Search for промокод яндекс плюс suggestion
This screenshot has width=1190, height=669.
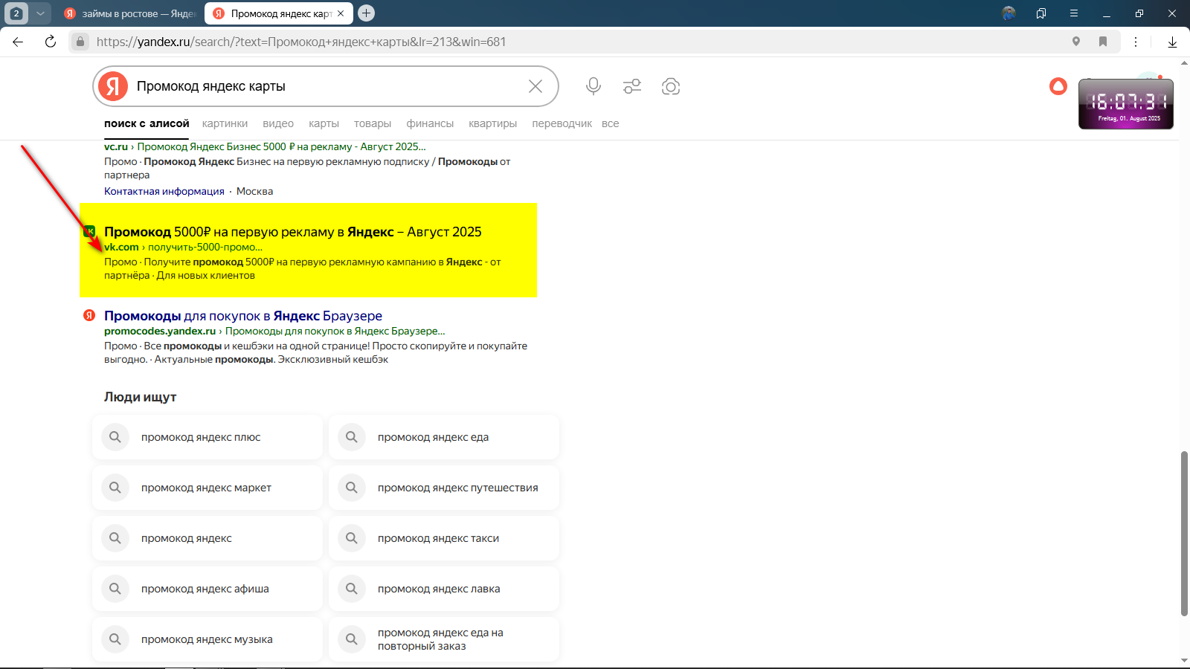pyautogui.click(x=208, y=437)
